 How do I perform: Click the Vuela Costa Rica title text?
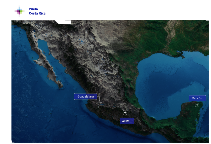[37, 11]
